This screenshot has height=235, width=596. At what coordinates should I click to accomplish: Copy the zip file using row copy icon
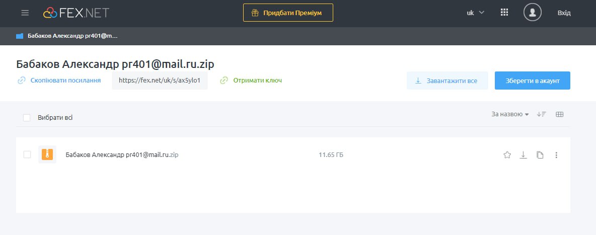540,155
